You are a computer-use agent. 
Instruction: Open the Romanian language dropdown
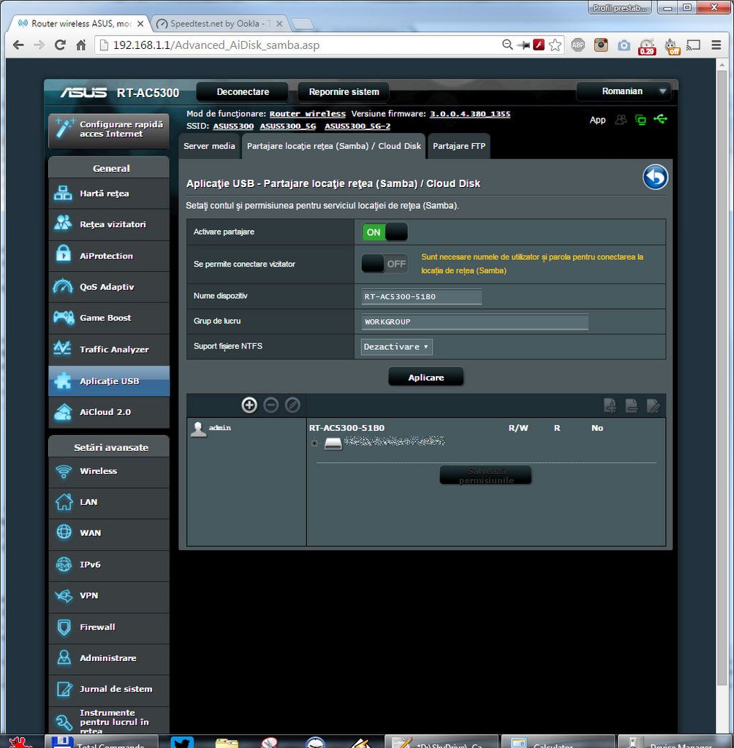tap(623, 91)
